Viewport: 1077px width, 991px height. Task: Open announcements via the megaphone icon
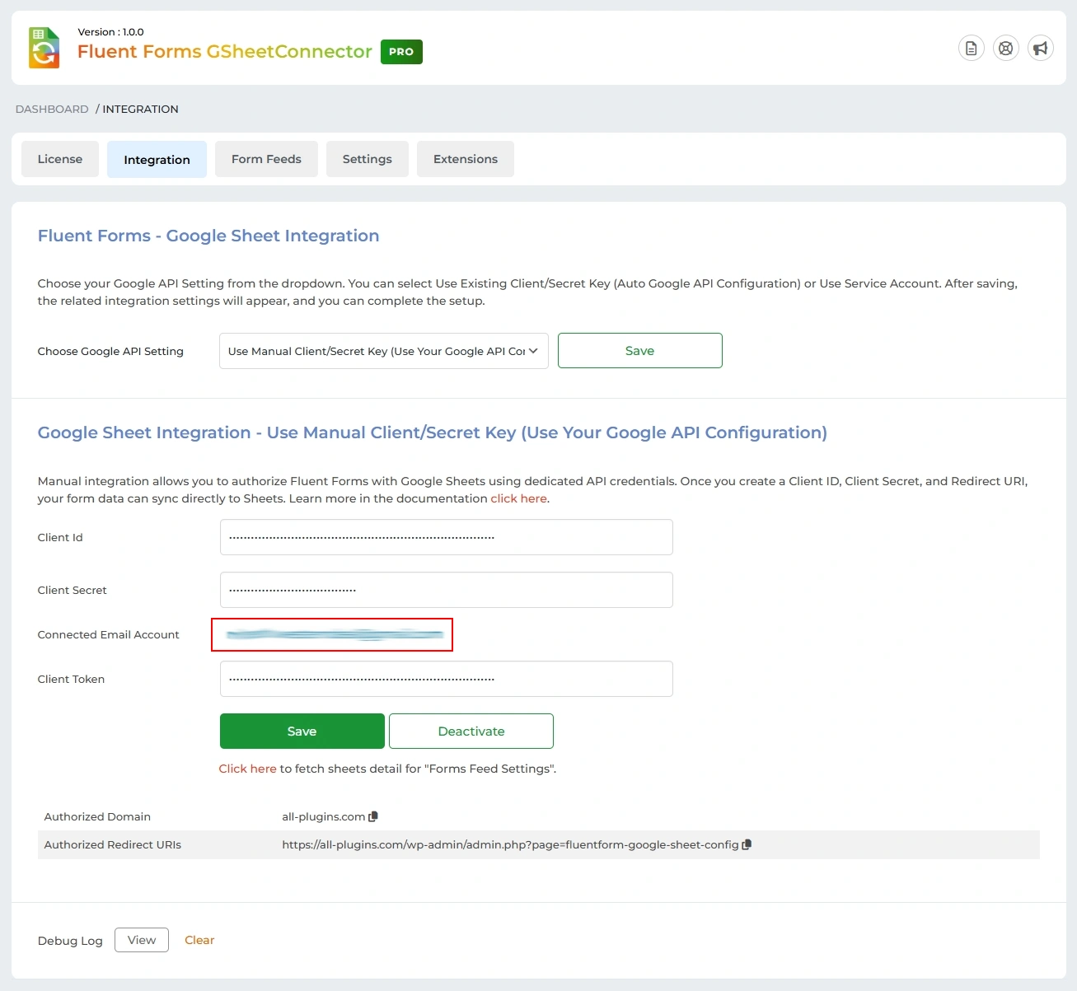point(1041,48)
